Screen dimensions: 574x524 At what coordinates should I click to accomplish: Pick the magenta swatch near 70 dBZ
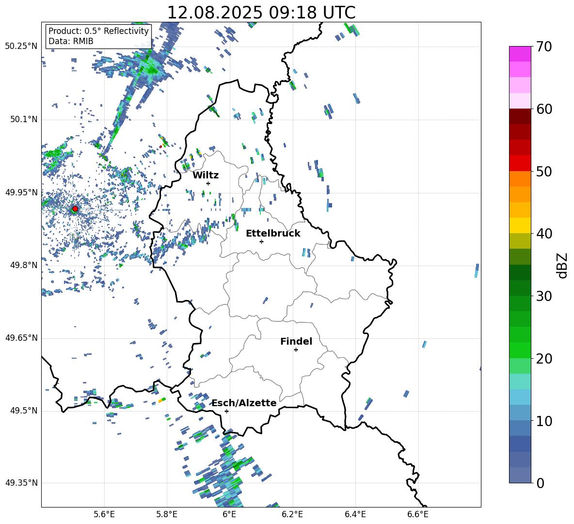pos(520,54)
